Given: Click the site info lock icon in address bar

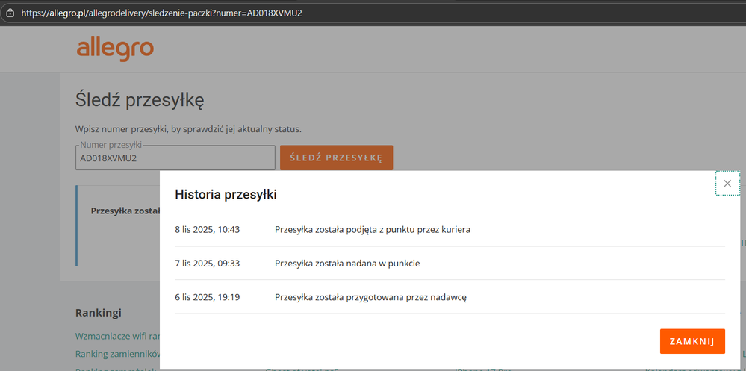Looking at the screenshot, I should (10, 13).
